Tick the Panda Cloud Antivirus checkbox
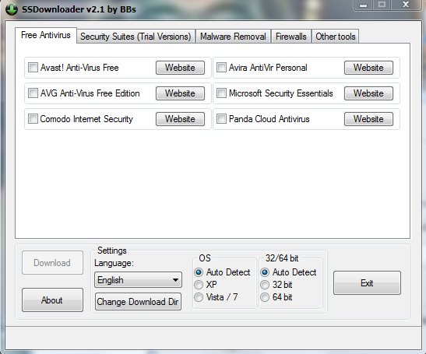This screenshot has height=354, width=426. [221, 119]
